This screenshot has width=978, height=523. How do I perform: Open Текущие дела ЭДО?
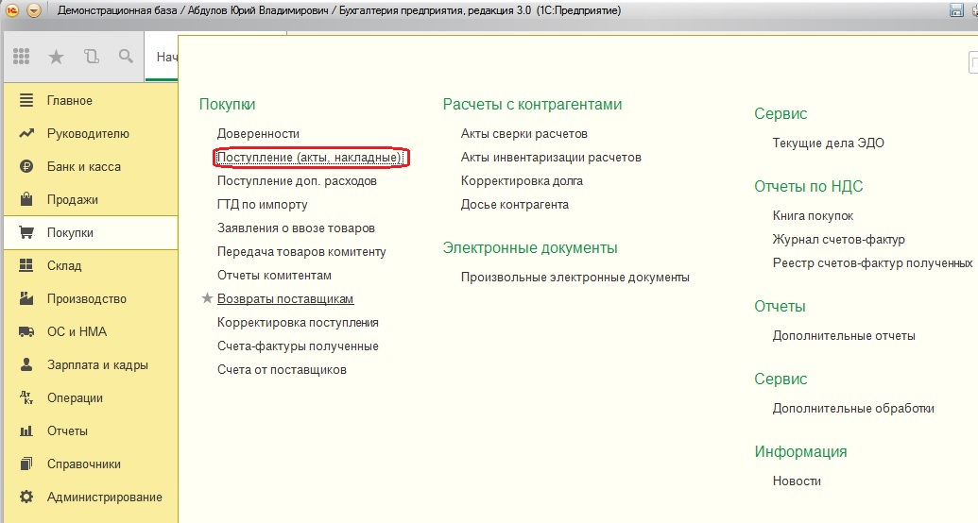(829, 143)
